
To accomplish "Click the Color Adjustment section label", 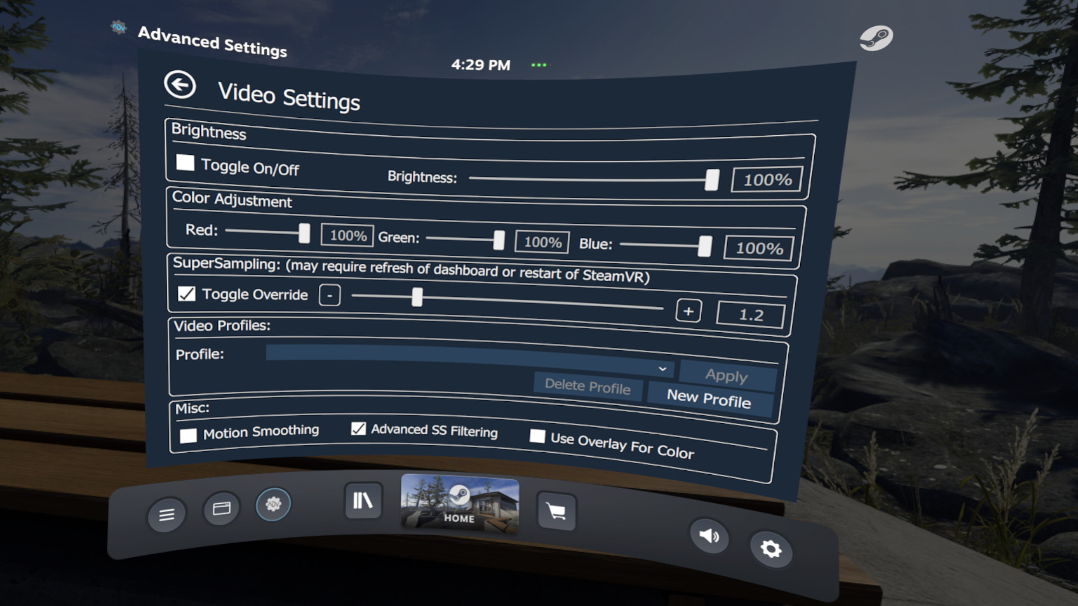I will pos(232,199).
